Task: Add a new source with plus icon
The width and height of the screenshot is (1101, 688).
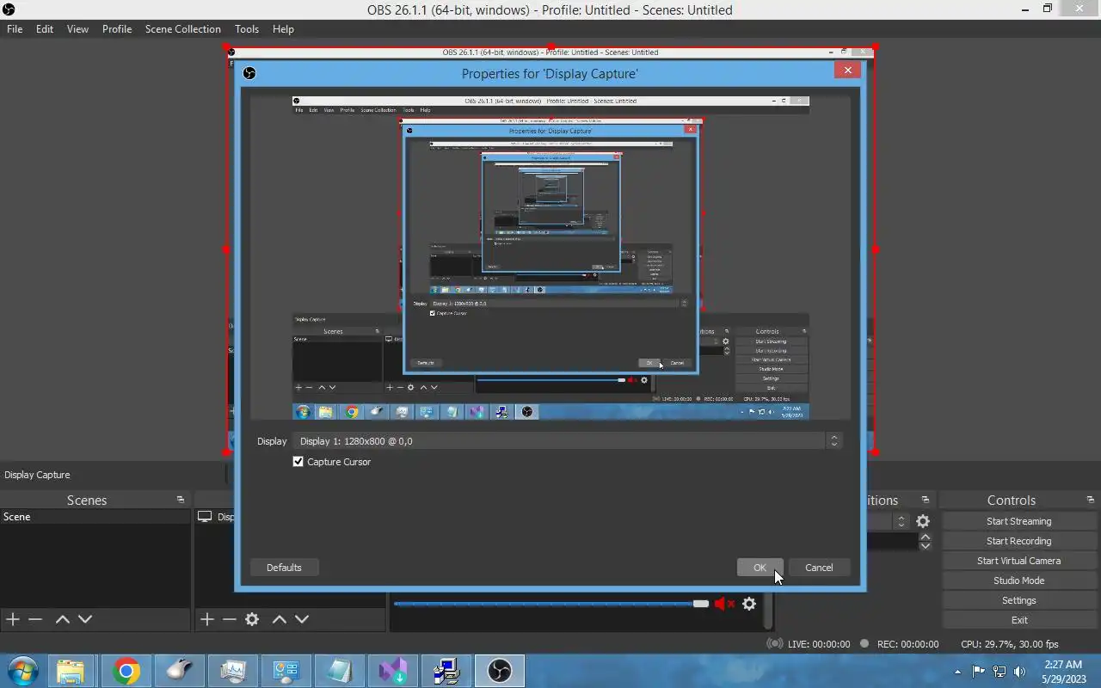Action: pyautogui.click(x=206, y=619)
